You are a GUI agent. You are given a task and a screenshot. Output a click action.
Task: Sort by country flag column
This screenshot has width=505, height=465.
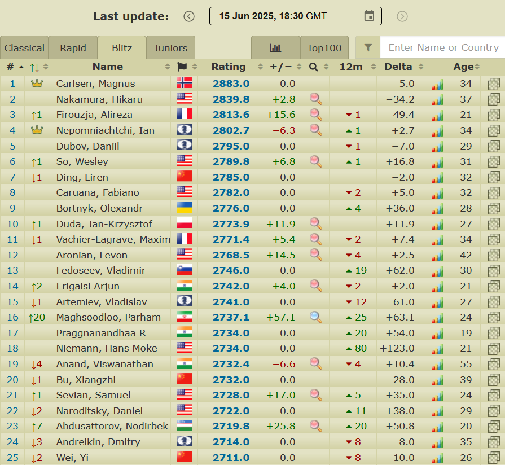pyautogui.click(x=187, y=67)
